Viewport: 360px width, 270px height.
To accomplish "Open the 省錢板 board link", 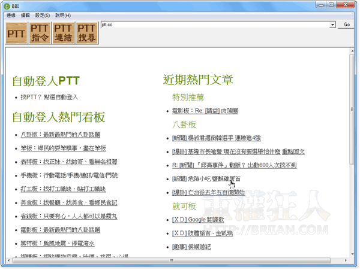I will pyautogui.click(x=69, y=216).
